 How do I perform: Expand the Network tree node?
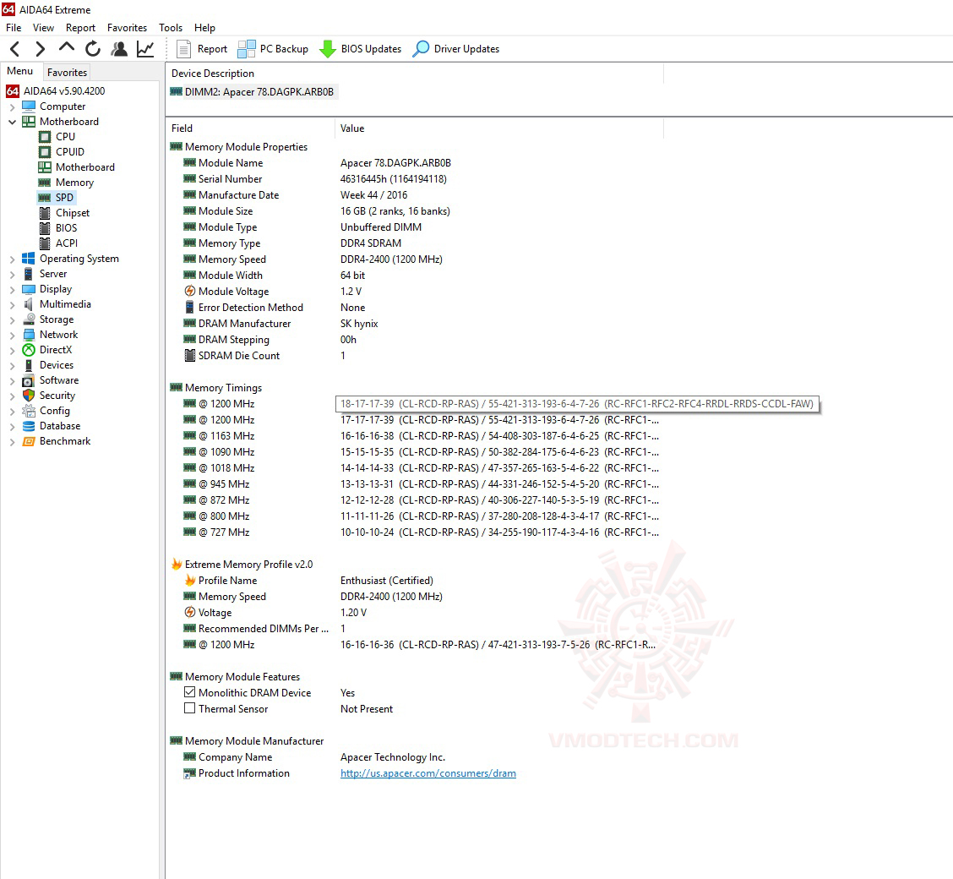pyautogui.click(x=12, y=335)
